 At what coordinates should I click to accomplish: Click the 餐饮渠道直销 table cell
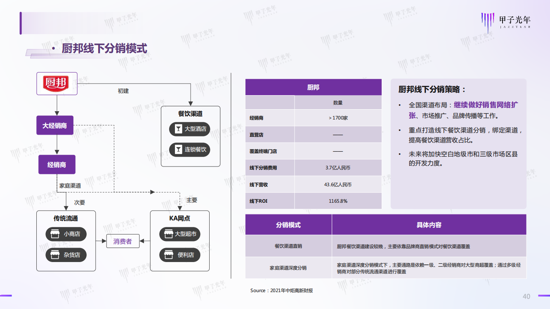[x=288, y=246]
